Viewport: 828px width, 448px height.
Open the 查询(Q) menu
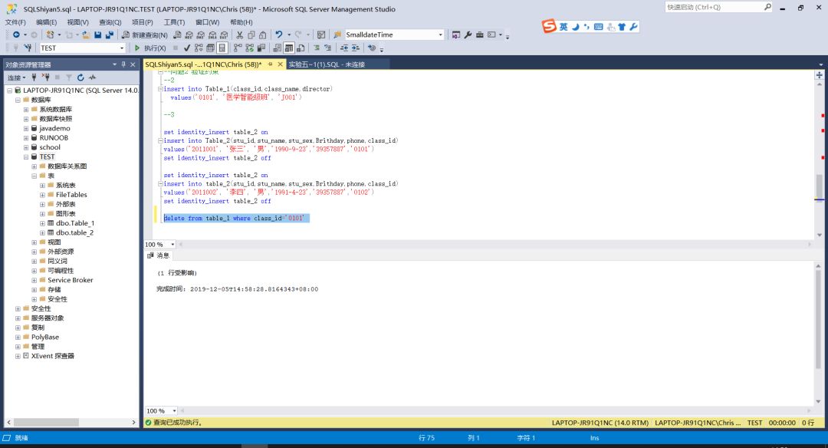coord(110,22)
